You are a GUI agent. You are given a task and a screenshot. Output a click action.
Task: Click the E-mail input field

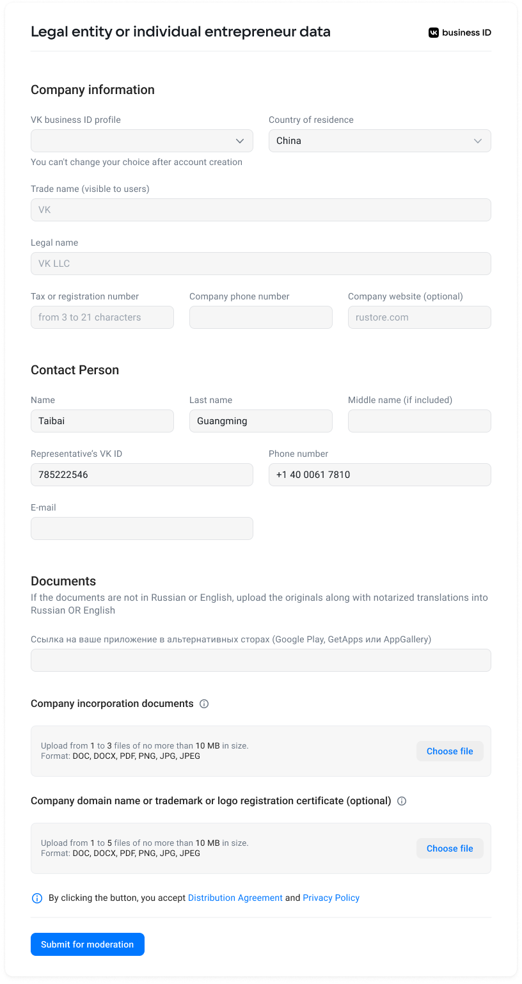point(142,528)
